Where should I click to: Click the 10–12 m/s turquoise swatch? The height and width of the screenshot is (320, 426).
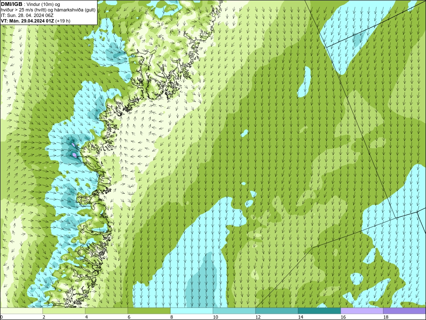click(x=234, y=311)
